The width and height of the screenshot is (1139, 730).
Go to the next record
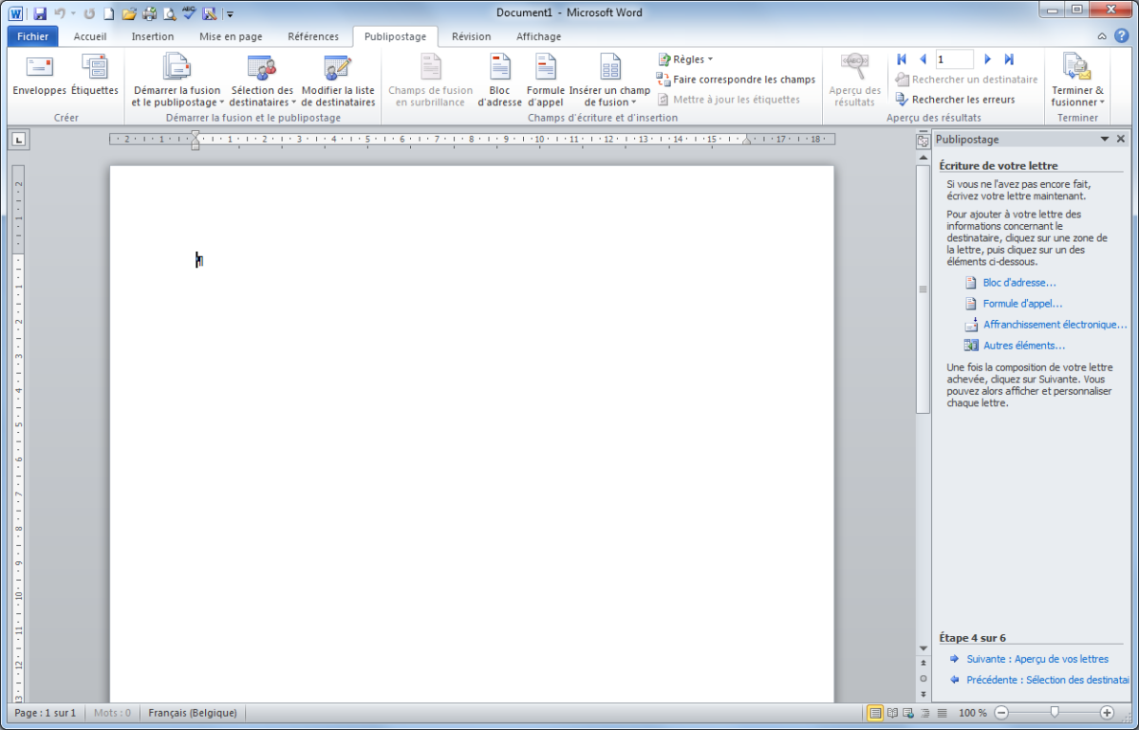point(988,59)
